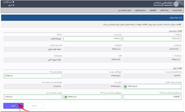Image resolution: width=185 pixels, height=112 pixels.
Task: Open the بیمه شدگان menu
Action: pyautogui.click(x=164, y=10)
